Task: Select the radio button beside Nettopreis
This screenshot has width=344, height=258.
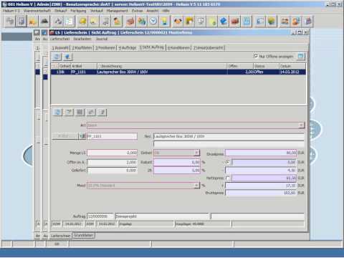Action: pos(228,178)
